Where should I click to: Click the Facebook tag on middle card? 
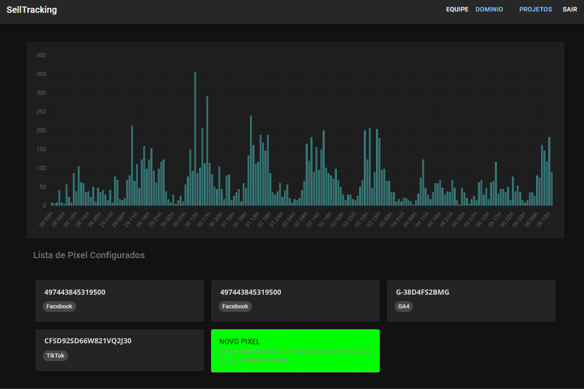(x=235, y=306)
